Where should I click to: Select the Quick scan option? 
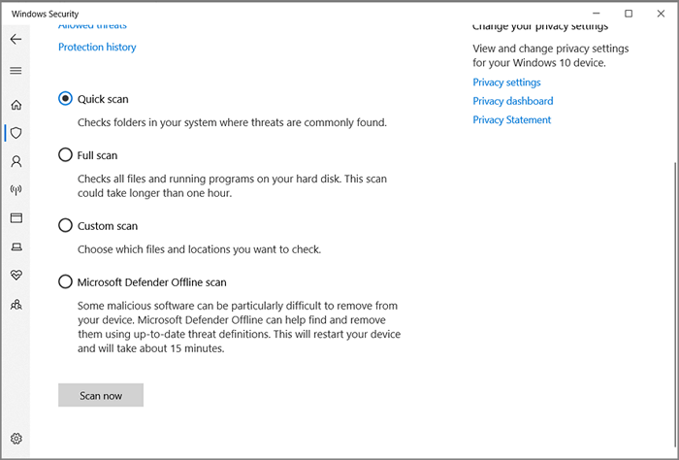[x=66, y=99]
